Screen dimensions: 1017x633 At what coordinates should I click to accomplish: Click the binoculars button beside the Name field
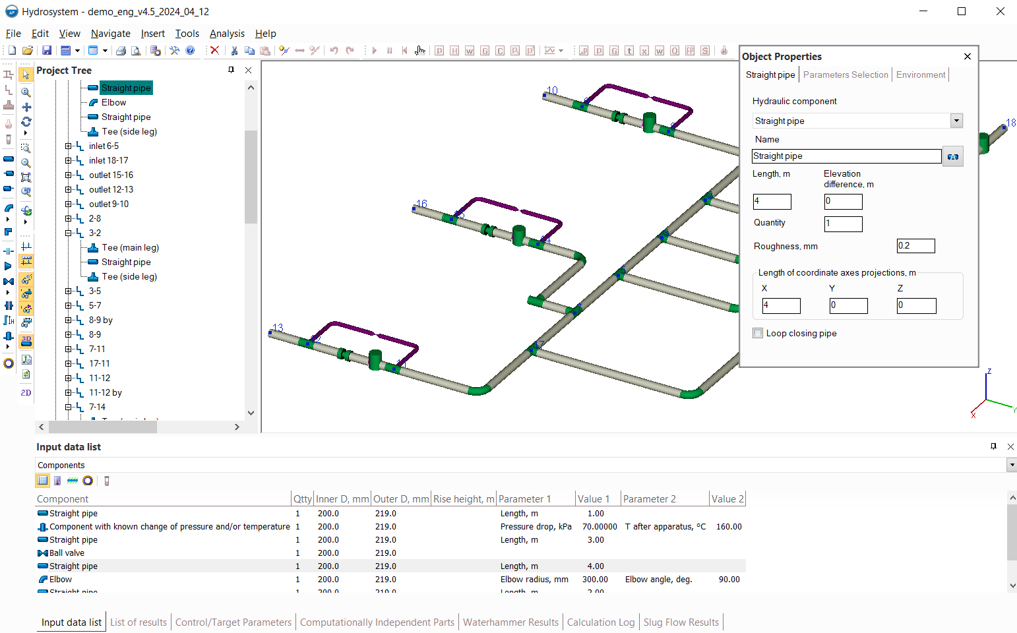pyautogui.click(x=952, y=156)
